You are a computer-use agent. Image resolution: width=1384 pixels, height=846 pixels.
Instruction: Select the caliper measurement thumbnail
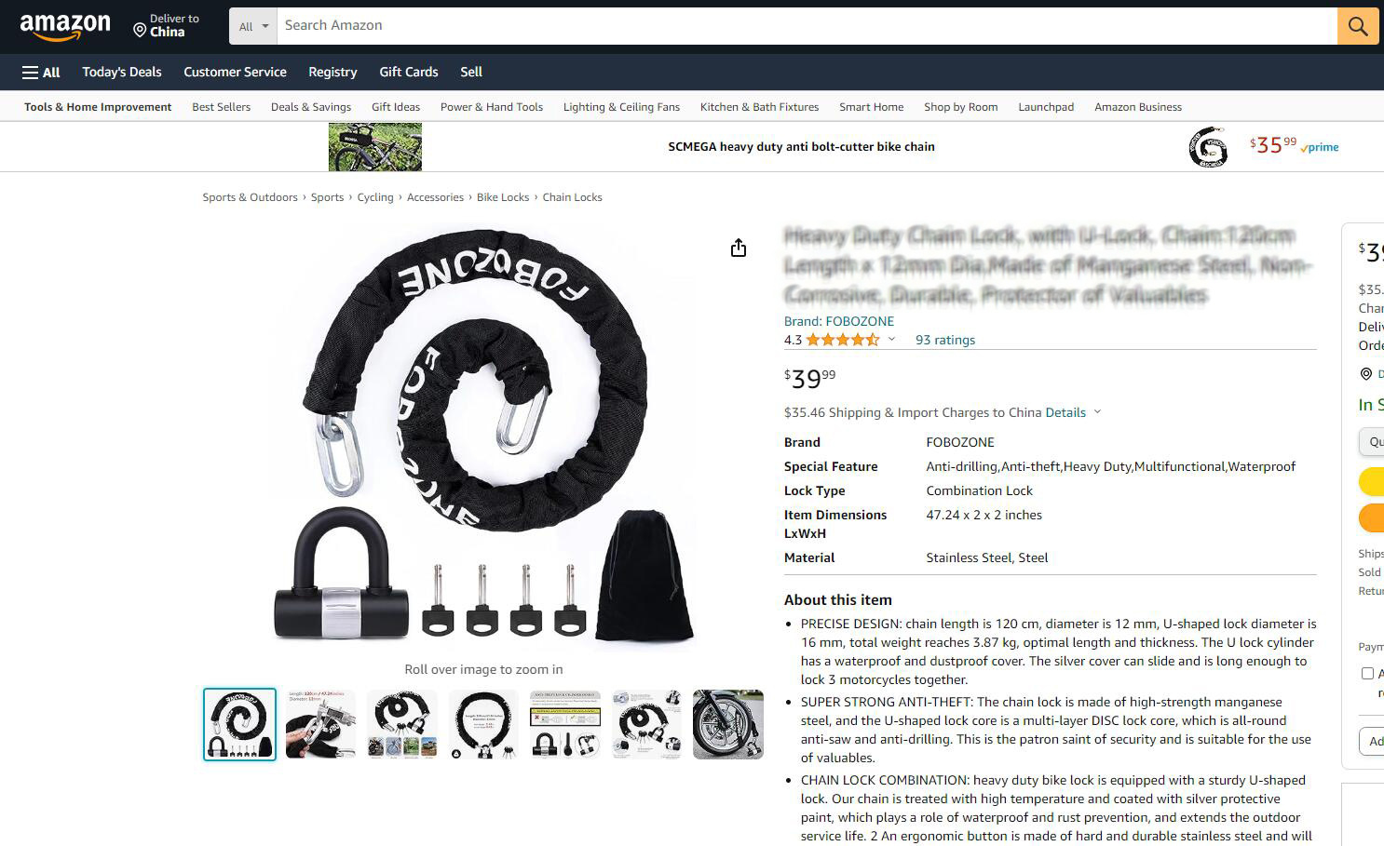[x=320, y=724]
